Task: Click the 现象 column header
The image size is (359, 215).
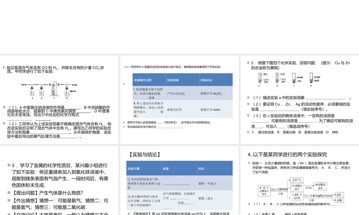Action: [179, 169]
